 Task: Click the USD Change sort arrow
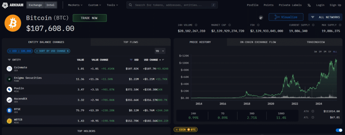click(160, 60)
